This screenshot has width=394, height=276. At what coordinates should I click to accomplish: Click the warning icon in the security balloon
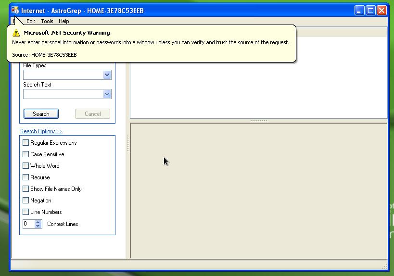pyautogui.click(x=16, y=33)
